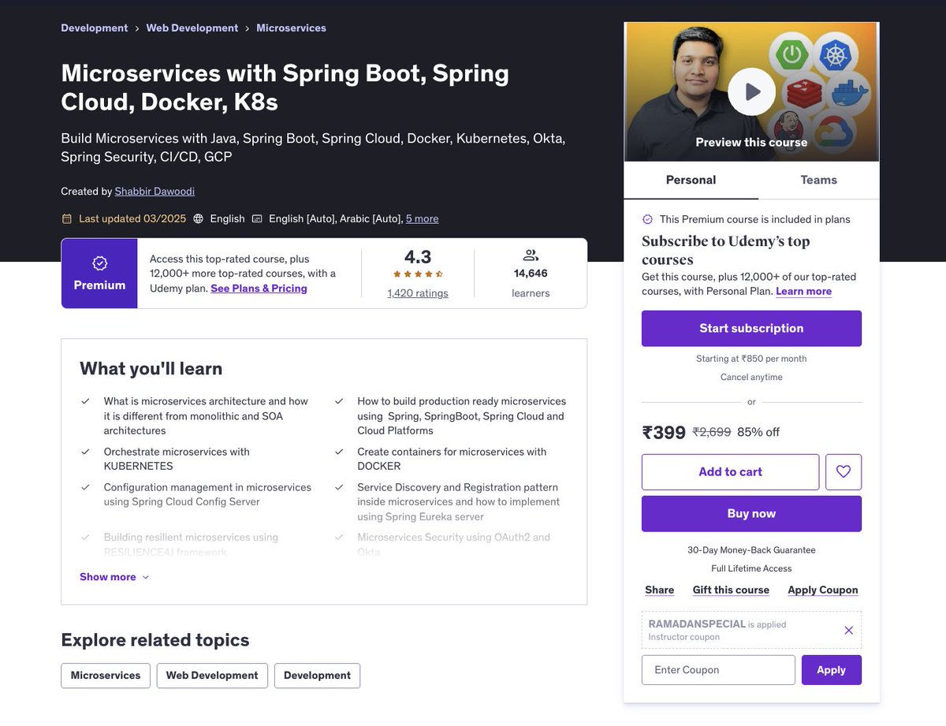The height and width of the screenshot is (726, 946).
Task: Click the Docker whale logo in preview
Action: tap(850, 93)
